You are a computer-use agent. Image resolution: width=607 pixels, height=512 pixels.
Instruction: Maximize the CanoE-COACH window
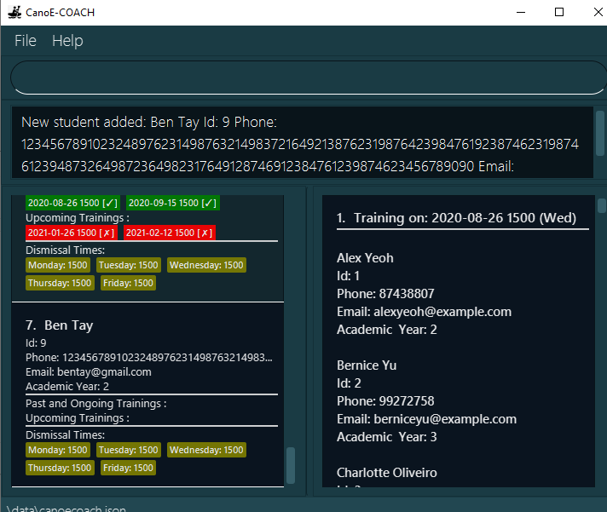(559, 13)
